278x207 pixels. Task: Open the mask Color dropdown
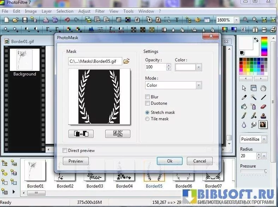[x=199, y=67]
